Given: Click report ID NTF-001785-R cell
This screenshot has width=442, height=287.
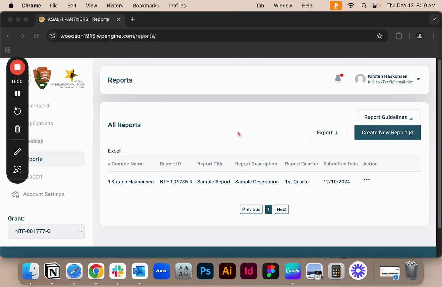Looking at the screenshot, I should [x=176, y=182].
